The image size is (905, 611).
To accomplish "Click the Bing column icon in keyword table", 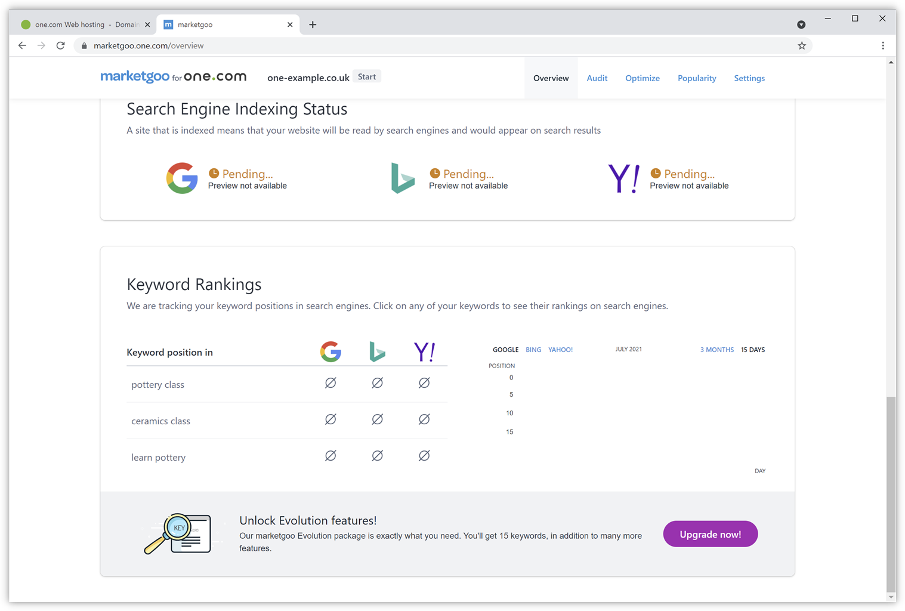I will 377,352.
